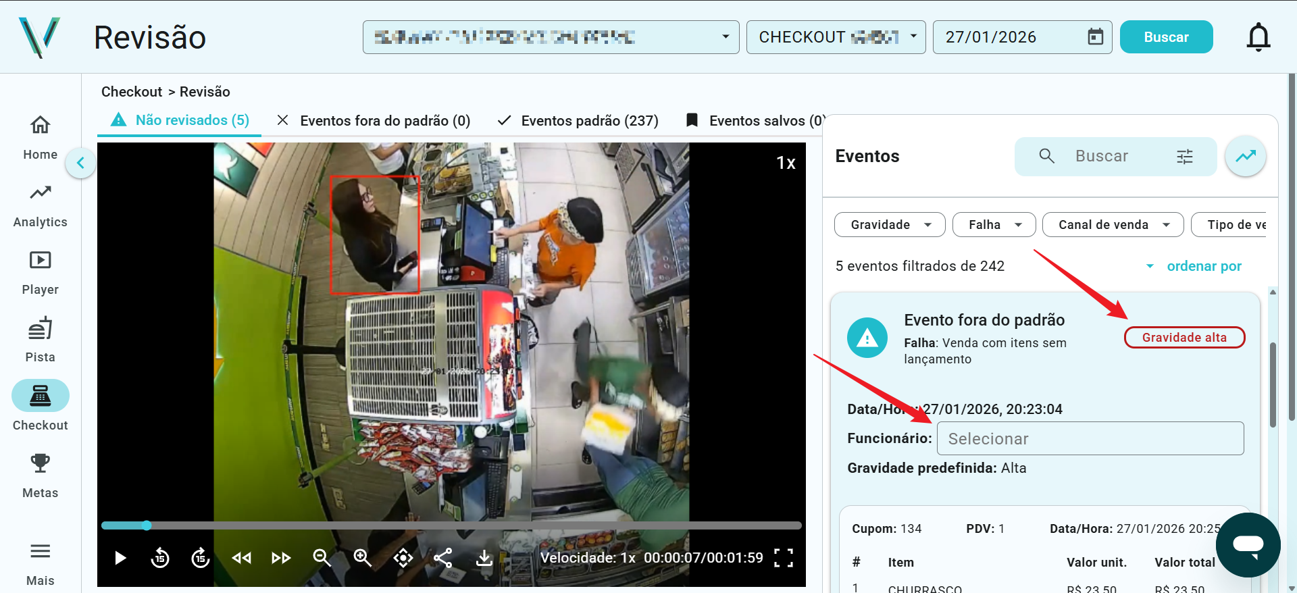This screenshot has height=593, width=1297.
Task: Click the zoom in magnifier icon
Action: coord(363,558)
